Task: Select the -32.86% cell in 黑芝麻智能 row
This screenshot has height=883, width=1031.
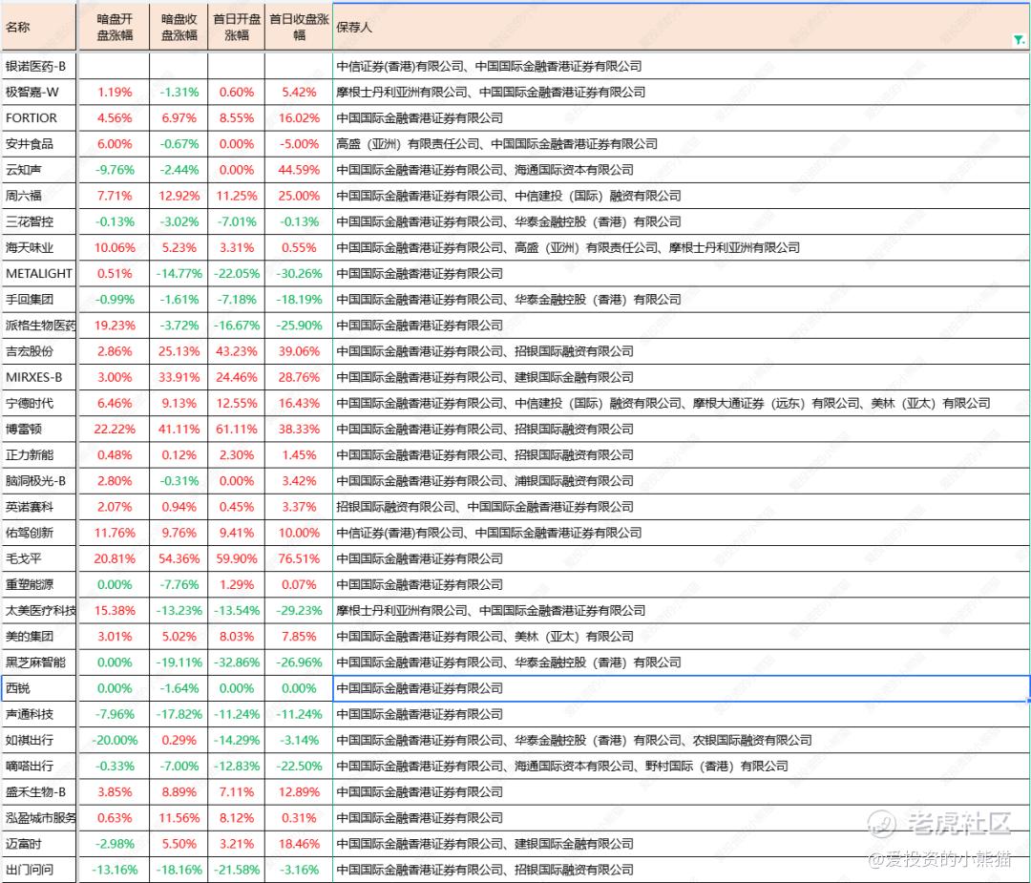Action: click(x=237, y=662)
